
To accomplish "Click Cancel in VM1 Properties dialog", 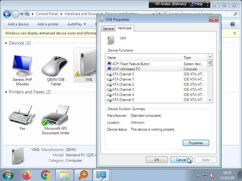I will pyautogui.click(x=181, y=160).
